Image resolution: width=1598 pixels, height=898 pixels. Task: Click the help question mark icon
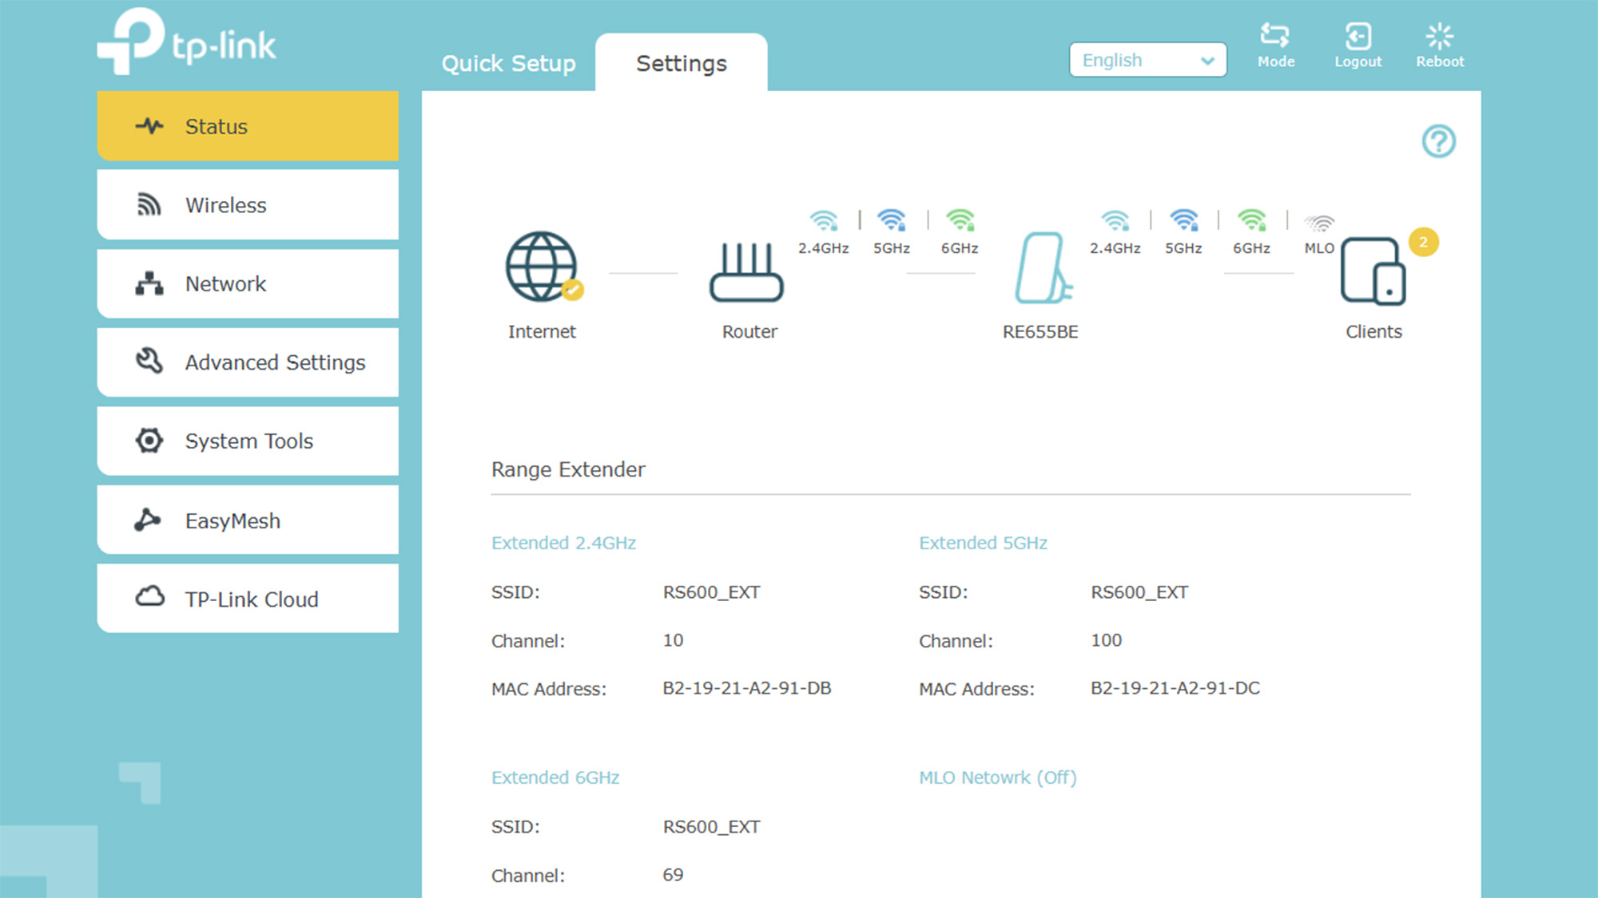tap(1438, 141)
